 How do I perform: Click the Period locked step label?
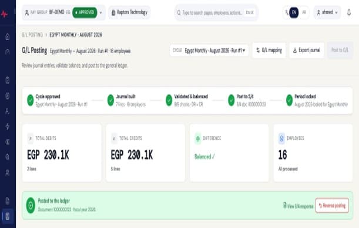305,96
